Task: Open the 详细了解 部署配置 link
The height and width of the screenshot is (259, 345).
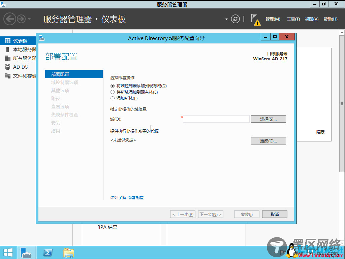Action: point(127,197)
